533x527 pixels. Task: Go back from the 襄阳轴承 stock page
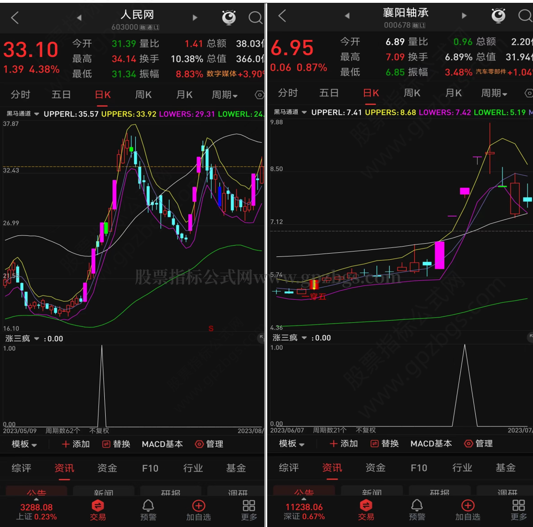tap(282, 15)
